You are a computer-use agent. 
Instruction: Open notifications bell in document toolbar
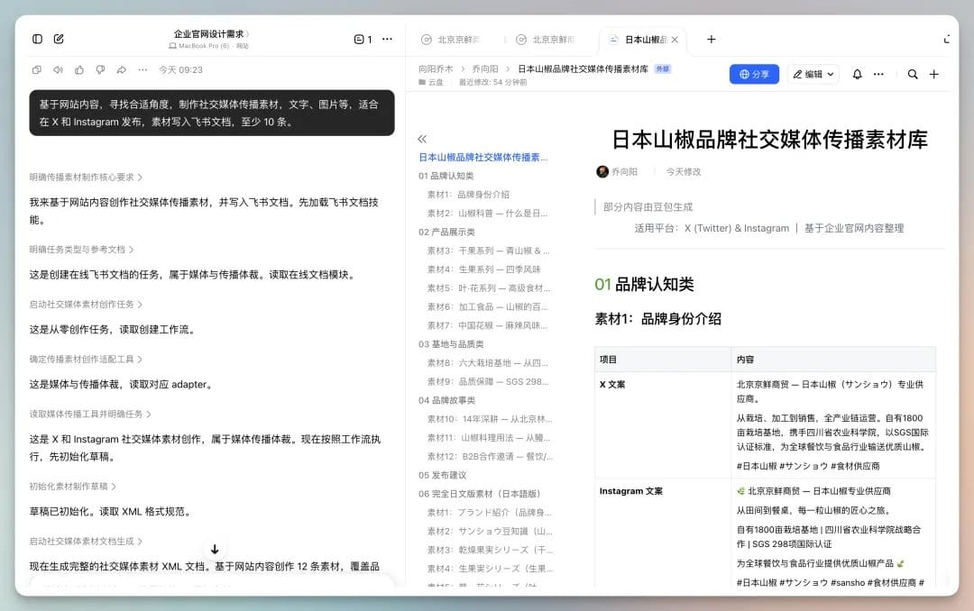pos(858,75)
